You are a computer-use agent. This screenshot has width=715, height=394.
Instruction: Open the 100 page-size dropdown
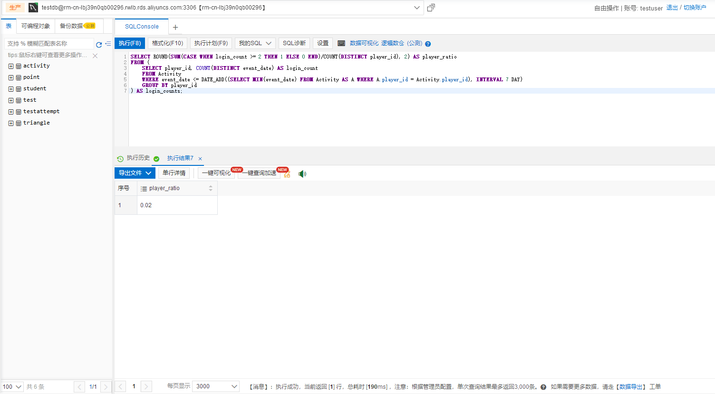tap(12, 387)
